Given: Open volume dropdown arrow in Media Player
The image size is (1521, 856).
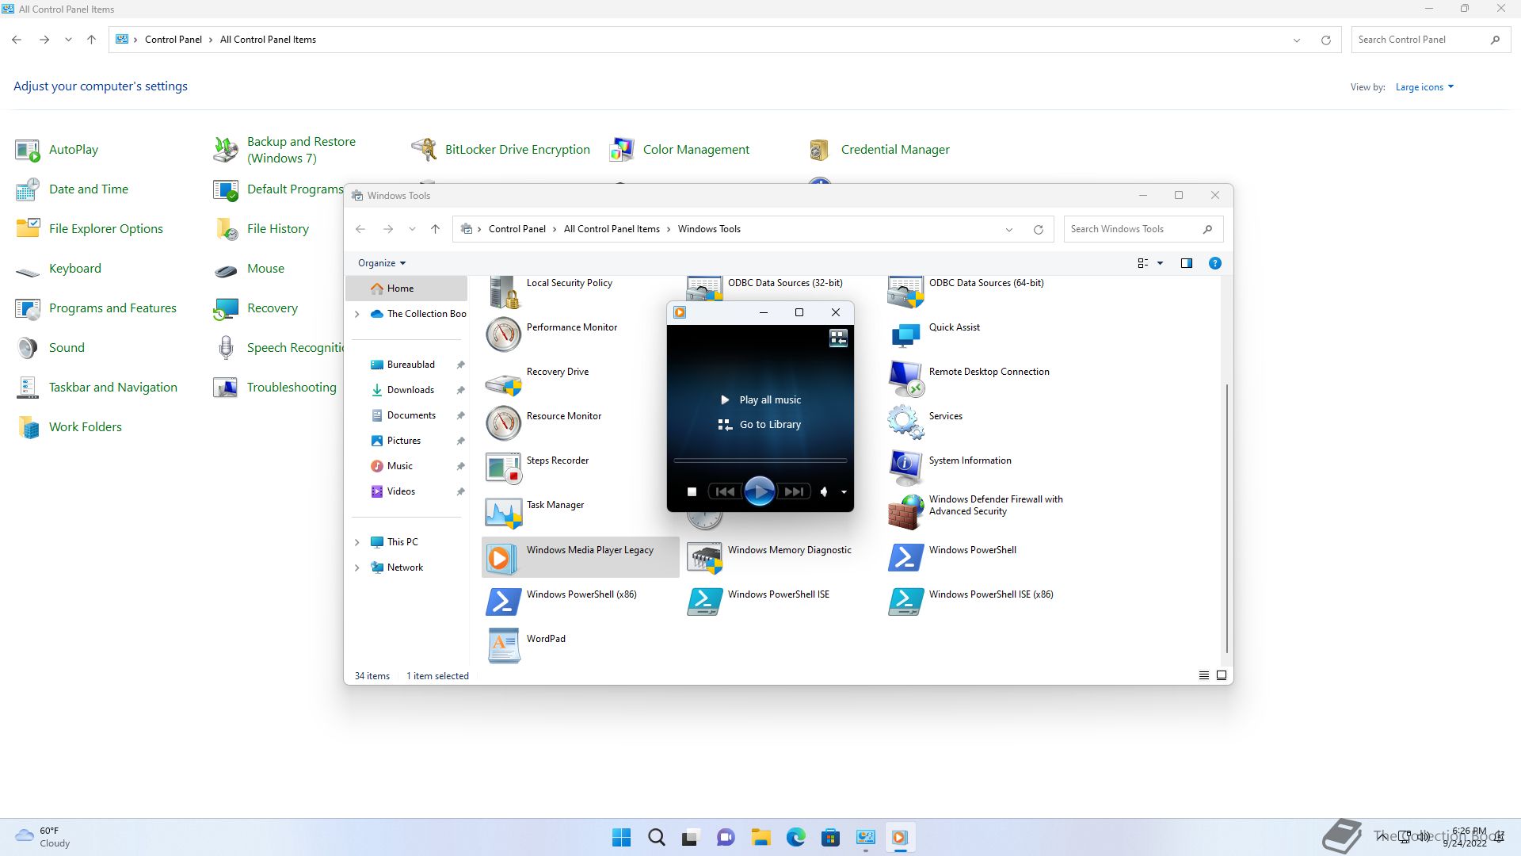Looking at the screenshot, I should [x=844, y=492].
